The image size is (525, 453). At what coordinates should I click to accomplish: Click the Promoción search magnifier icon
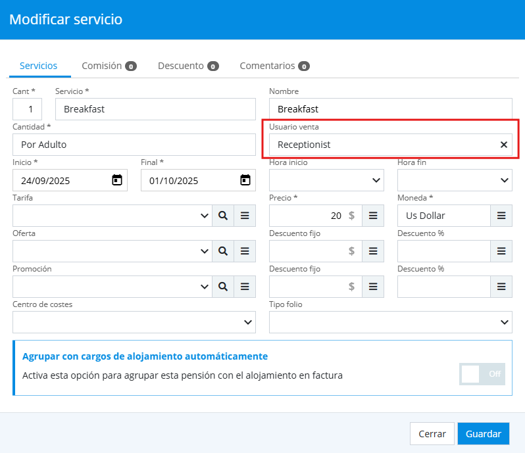tap(223, 287)
